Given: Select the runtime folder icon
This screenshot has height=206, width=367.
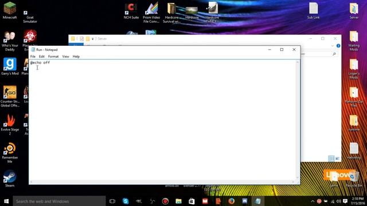Looking at the screenshot, I should click(x=354, y=122).
